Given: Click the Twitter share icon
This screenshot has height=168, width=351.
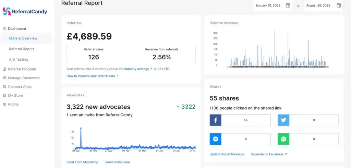Looking at the screenshot, I should 283,120.
